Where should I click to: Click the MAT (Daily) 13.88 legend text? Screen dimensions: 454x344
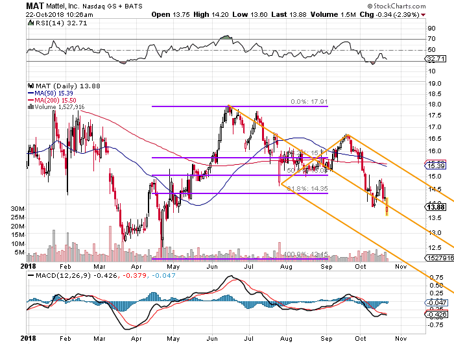coord(67,86)
